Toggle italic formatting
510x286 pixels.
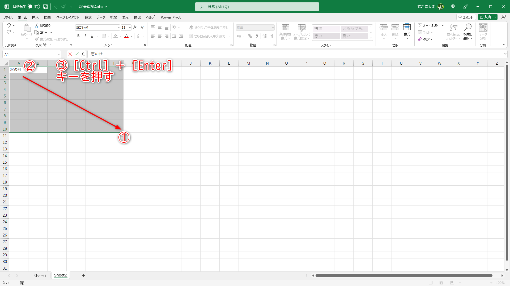pyautogui.click(x=85, y=36)
